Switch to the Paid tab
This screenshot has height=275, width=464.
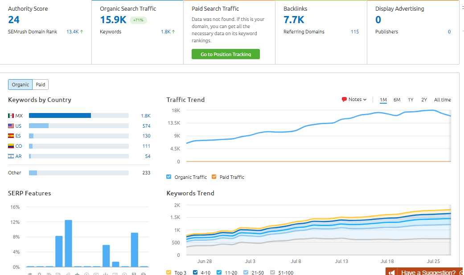click(40, 84)
